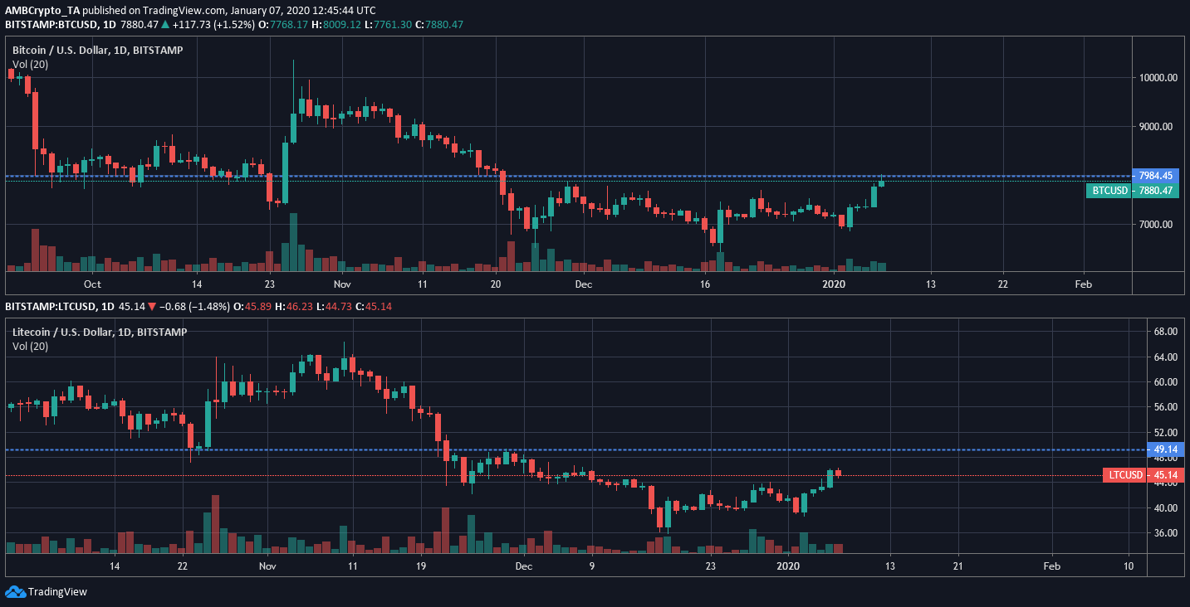
Task: Click the Vol (20) label in Litecoin chart
Action: [30, 347]
